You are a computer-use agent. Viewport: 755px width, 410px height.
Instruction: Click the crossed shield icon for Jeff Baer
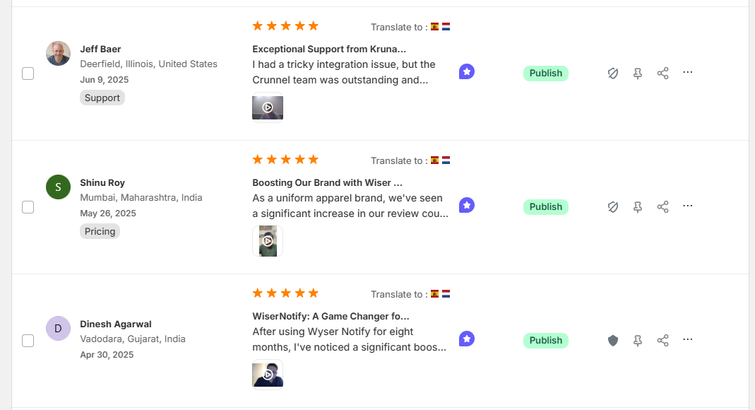[613, 74]
